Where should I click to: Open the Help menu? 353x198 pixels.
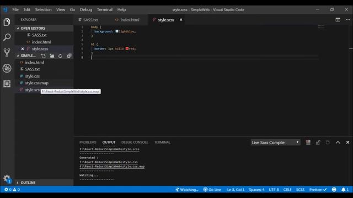pyautogui.click(x=121, y=10)
